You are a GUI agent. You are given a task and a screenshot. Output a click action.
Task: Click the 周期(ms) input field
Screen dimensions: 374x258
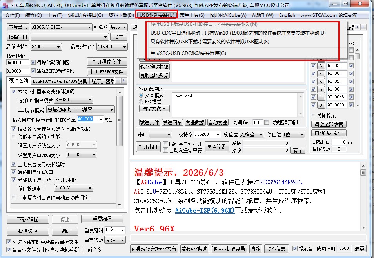(x=258, y=122)
